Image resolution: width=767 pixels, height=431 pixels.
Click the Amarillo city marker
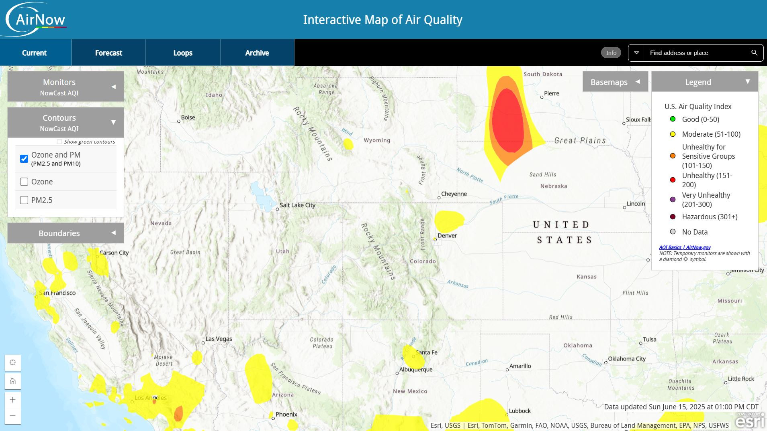pyautogui.click(x=507, y=370)
